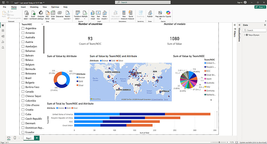Switch to the Optimize tab
Screen dimensions: 267x144
(55, 7)
